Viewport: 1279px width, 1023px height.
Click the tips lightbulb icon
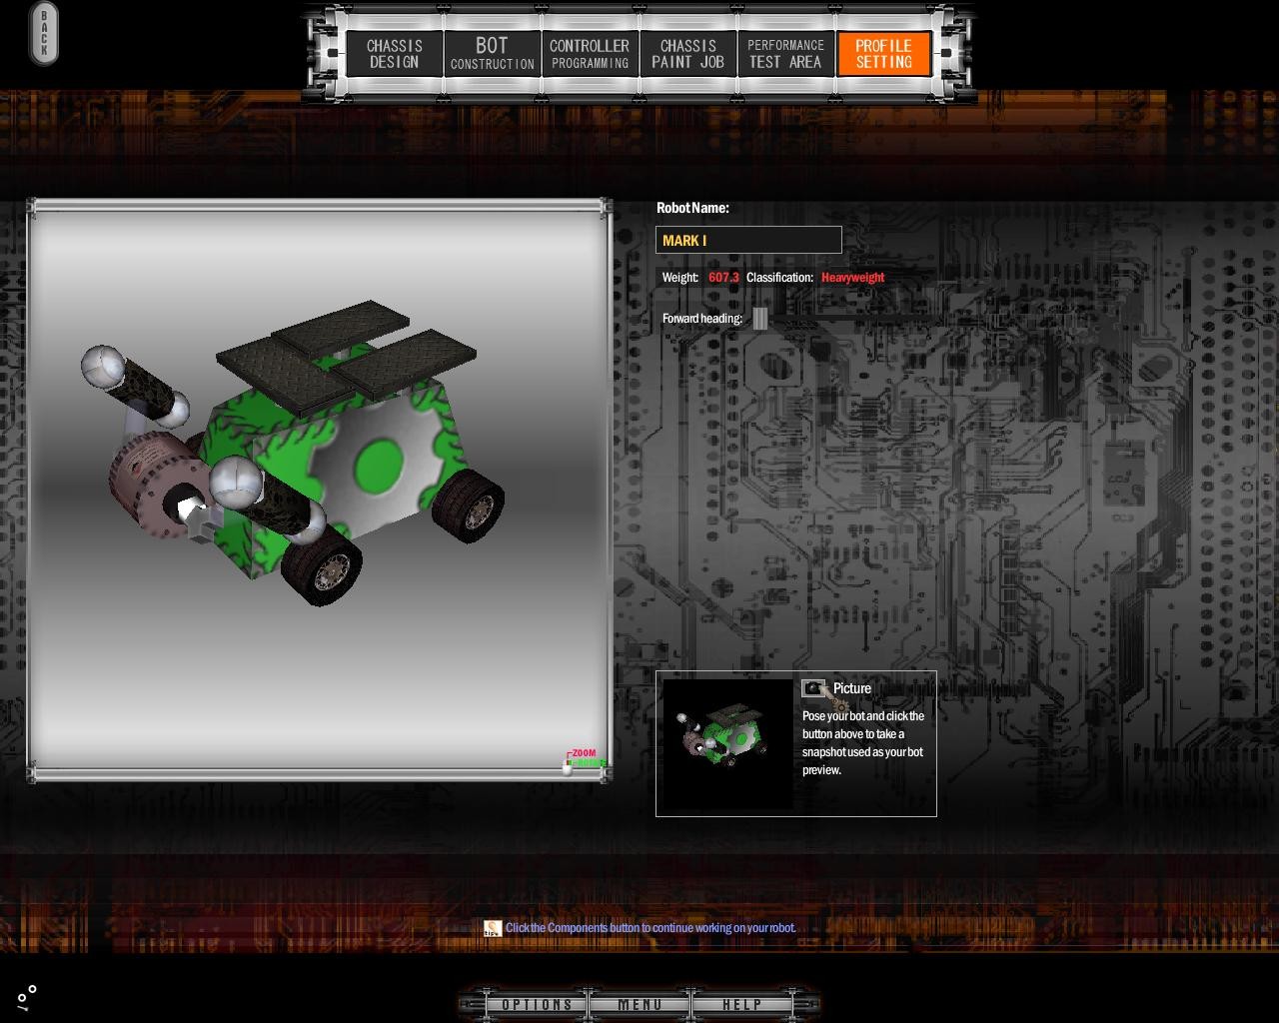493,928
